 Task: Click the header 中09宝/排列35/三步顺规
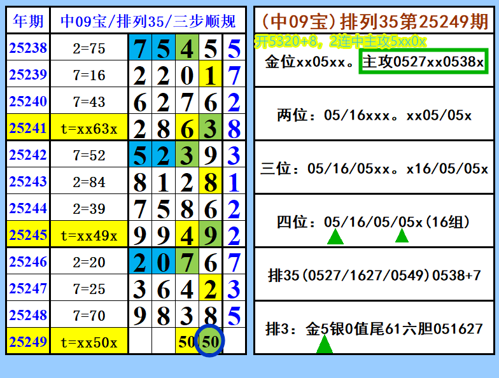coord(148,21)
